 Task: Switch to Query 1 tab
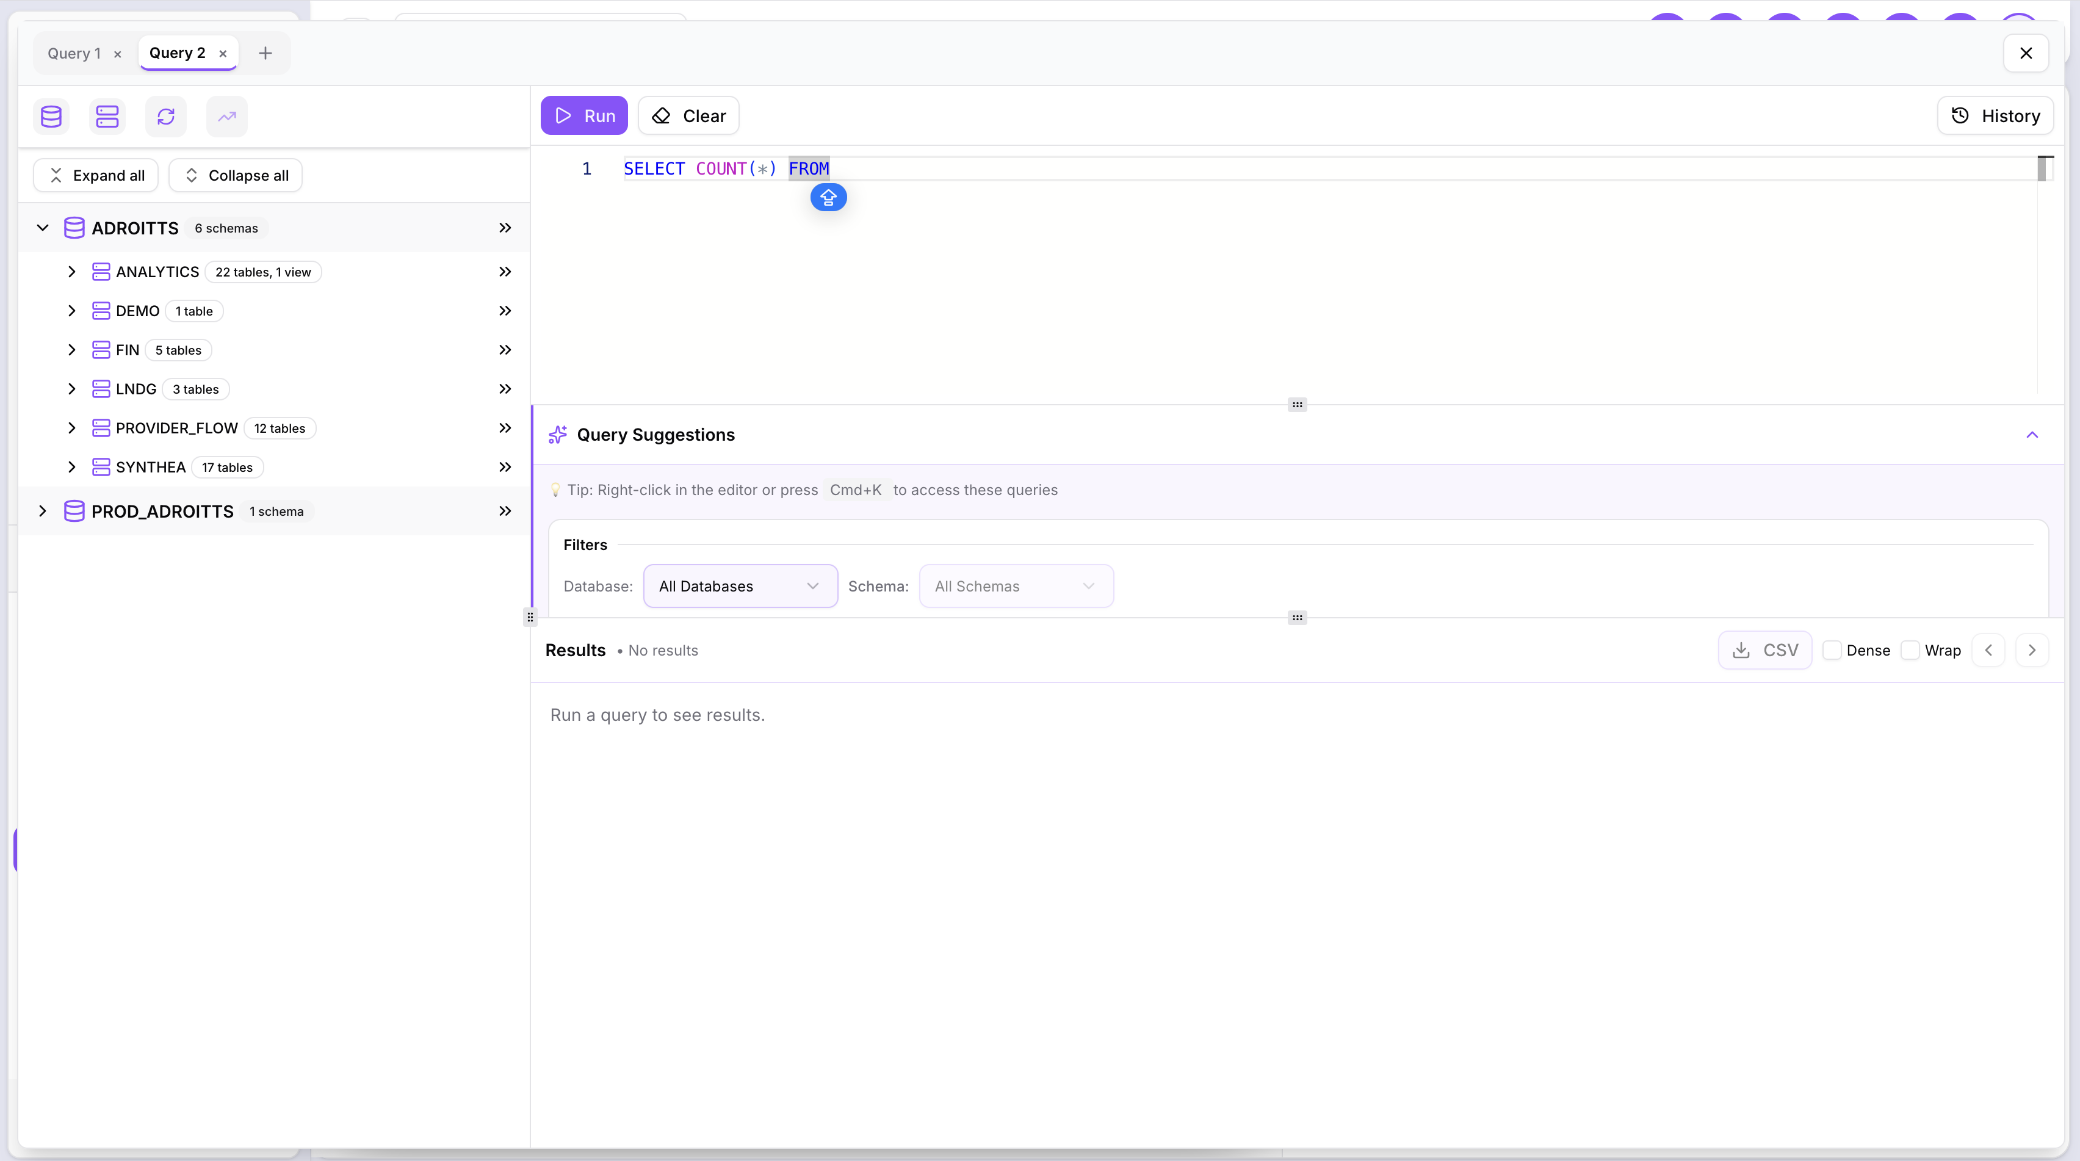[x=74, y=53]
